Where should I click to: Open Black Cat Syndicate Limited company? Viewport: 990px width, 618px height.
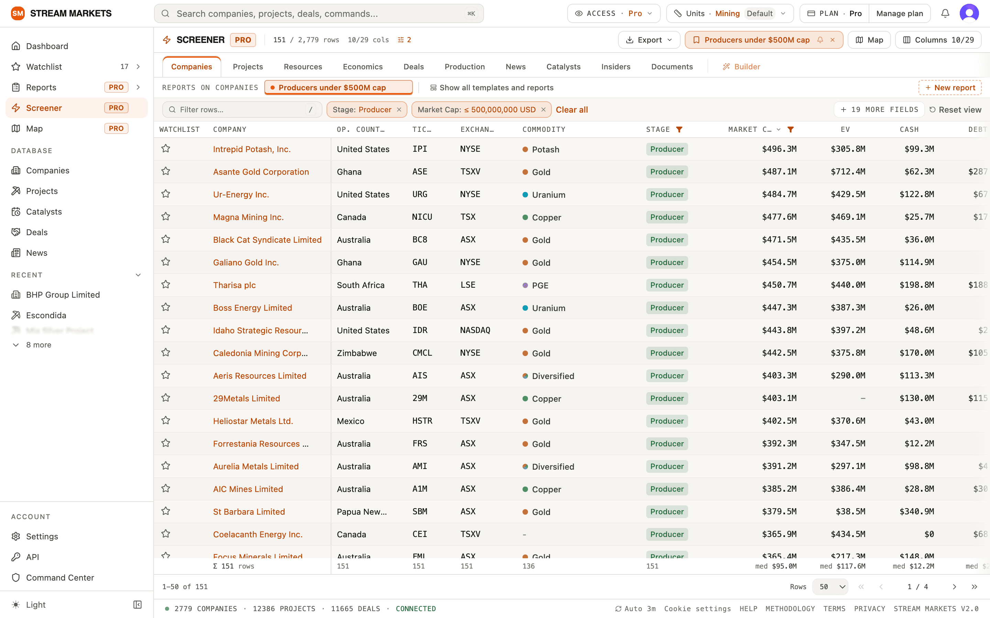click(x=267, y=240)
